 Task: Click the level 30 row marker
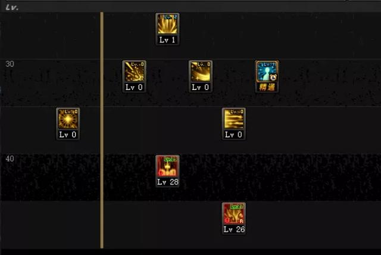[10, 64]
